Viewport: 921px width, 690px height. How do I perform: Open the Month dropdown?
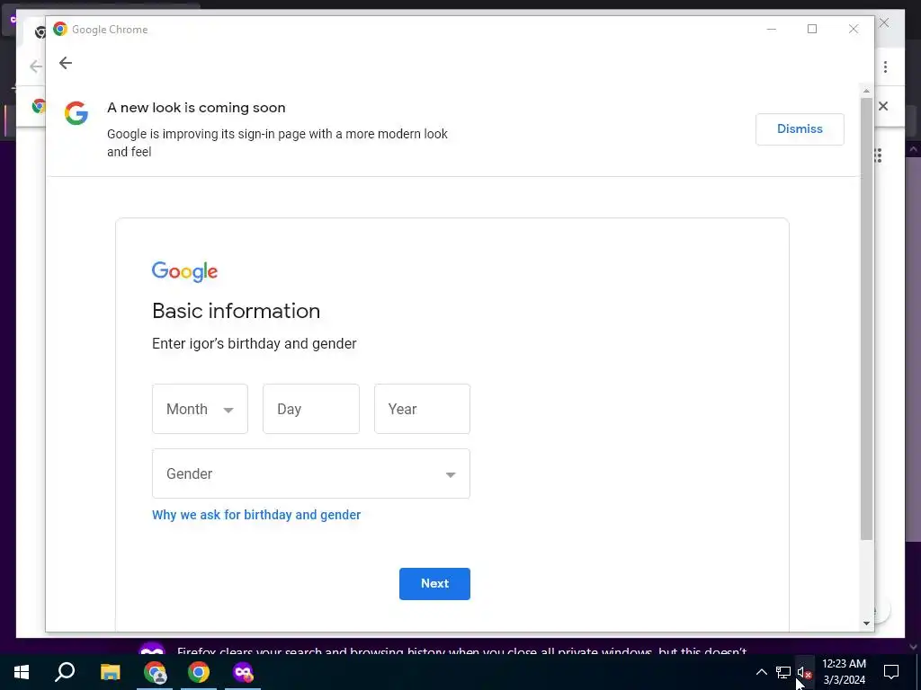point(200,409)
